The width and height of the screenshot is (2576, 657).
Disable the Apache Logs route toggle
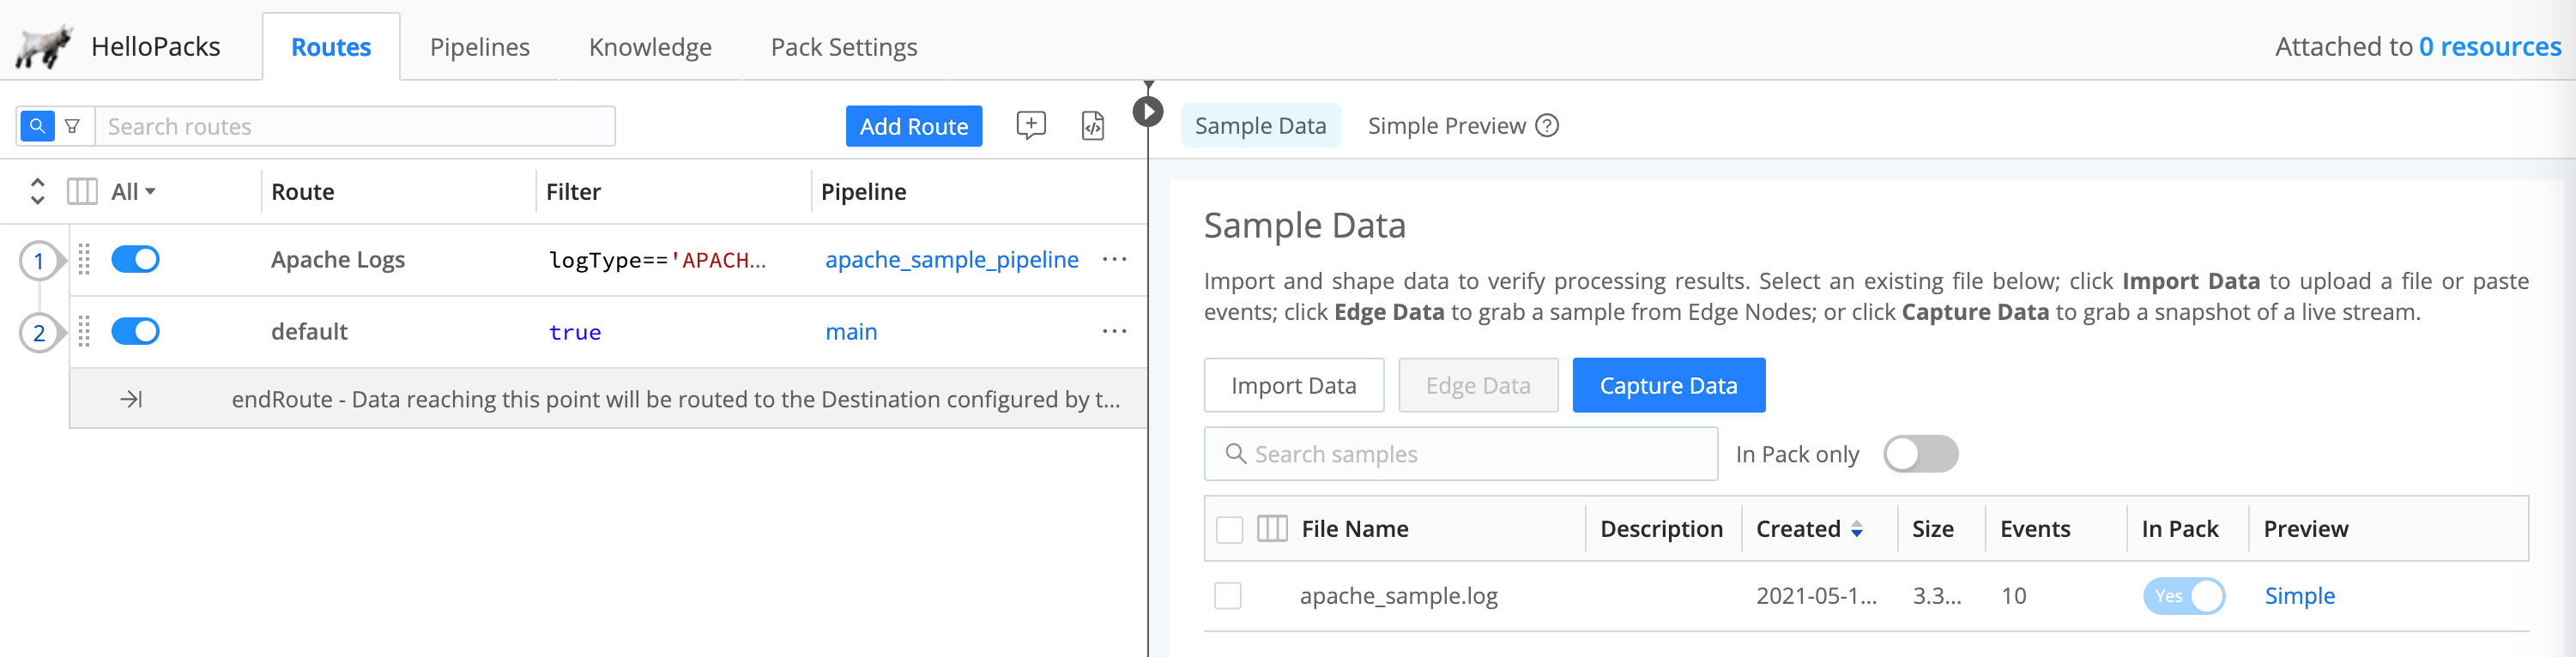[135, 259]
